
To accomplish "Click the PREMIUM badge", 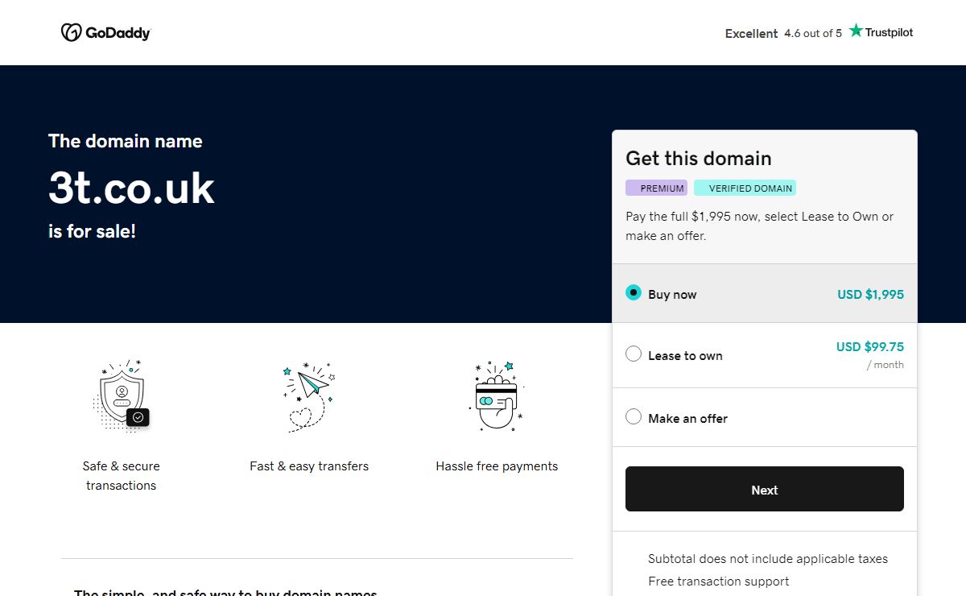I will click(657, 188).
